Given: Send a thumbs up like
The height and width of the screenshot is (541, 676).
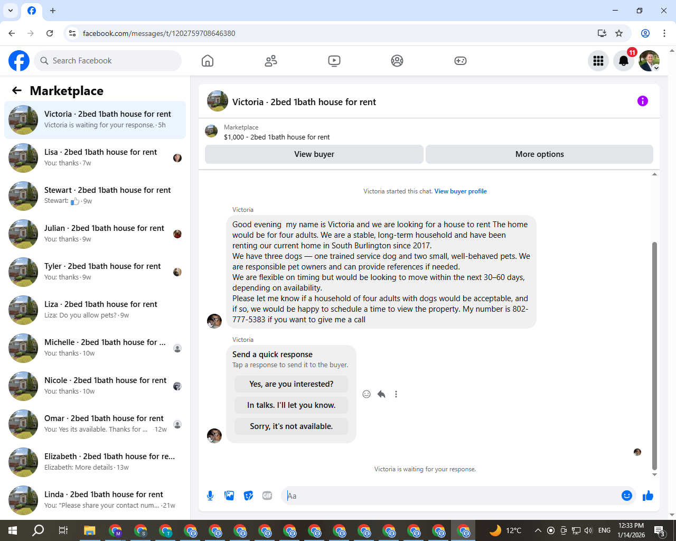Looking at the screenshot, I should [x=648, y=496].
